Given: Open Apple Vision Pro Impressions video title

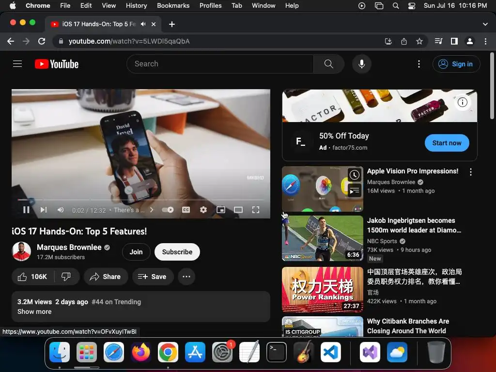Looking at the screenshot, I should [413, 171].
